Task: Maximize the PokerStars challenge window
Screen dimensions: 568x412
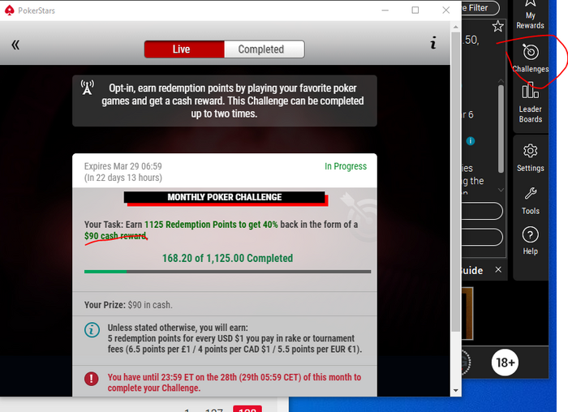Action: pyautogui.click(x=415, y=10)
